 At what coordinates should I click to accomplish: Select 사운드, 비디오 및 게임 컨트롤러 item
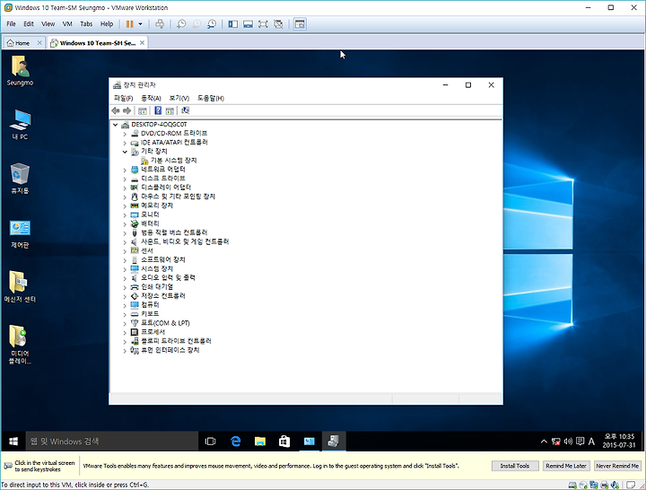pyautogui.click(x=185, y=242)
